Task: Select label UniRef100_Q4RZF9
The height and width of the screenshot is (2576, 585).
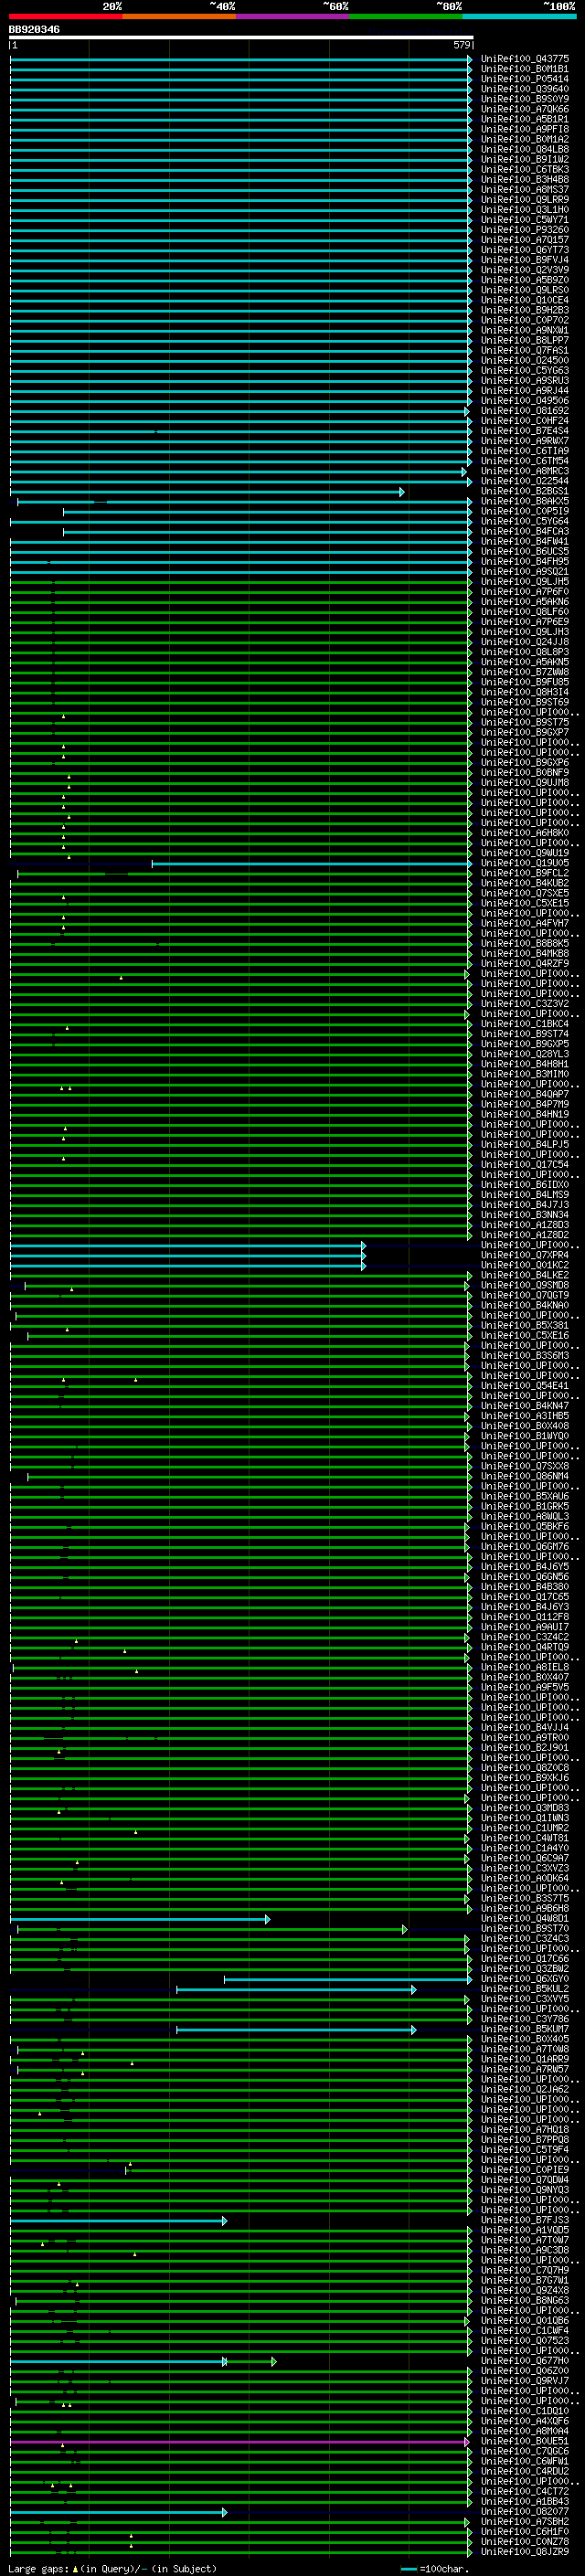Action: (525, 964)
